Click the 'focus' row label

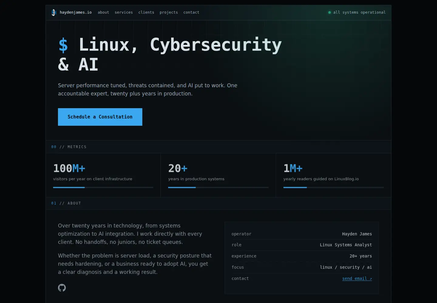238,267
